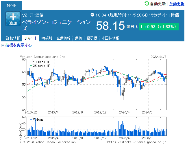Add VZ stock using the plus 追加 button
187x145 pixels.
[13, 19]
